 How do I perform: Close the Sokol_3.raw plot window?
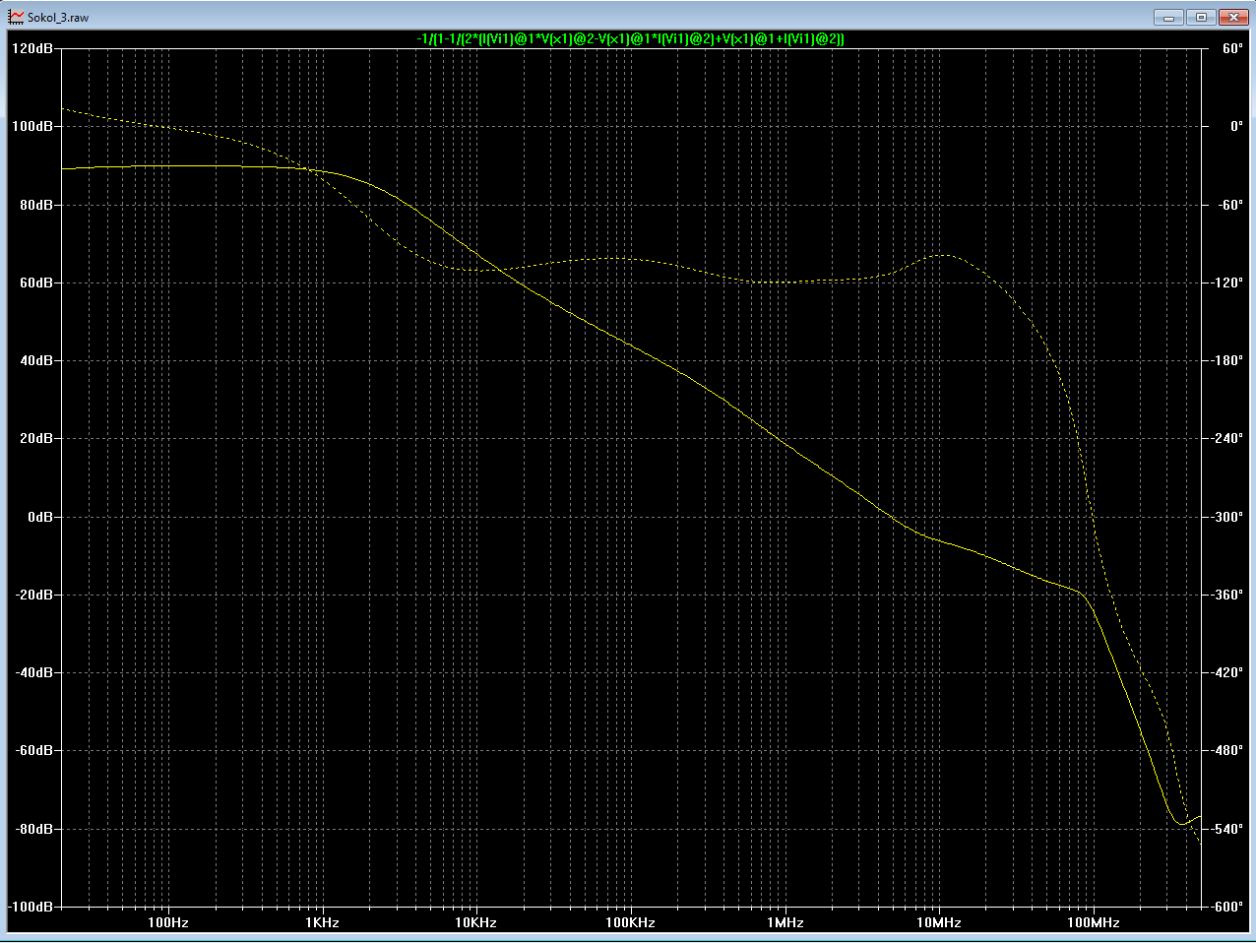click(x=1232, y=17)
